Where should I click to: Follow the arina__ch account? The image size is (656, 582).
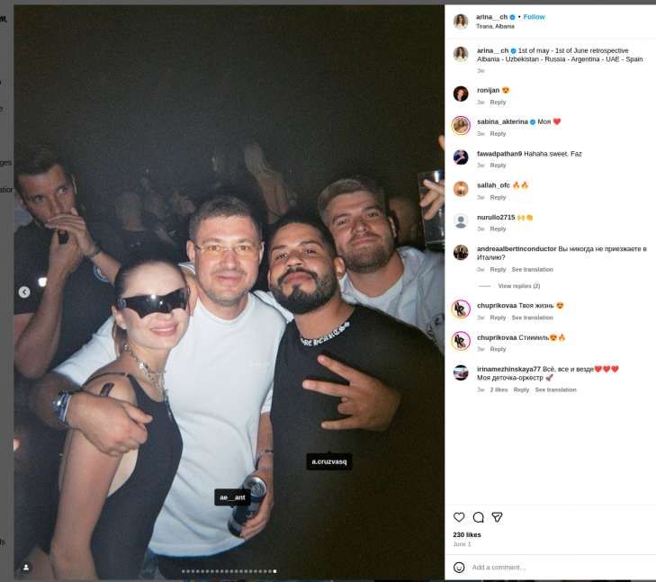(534, 17)
